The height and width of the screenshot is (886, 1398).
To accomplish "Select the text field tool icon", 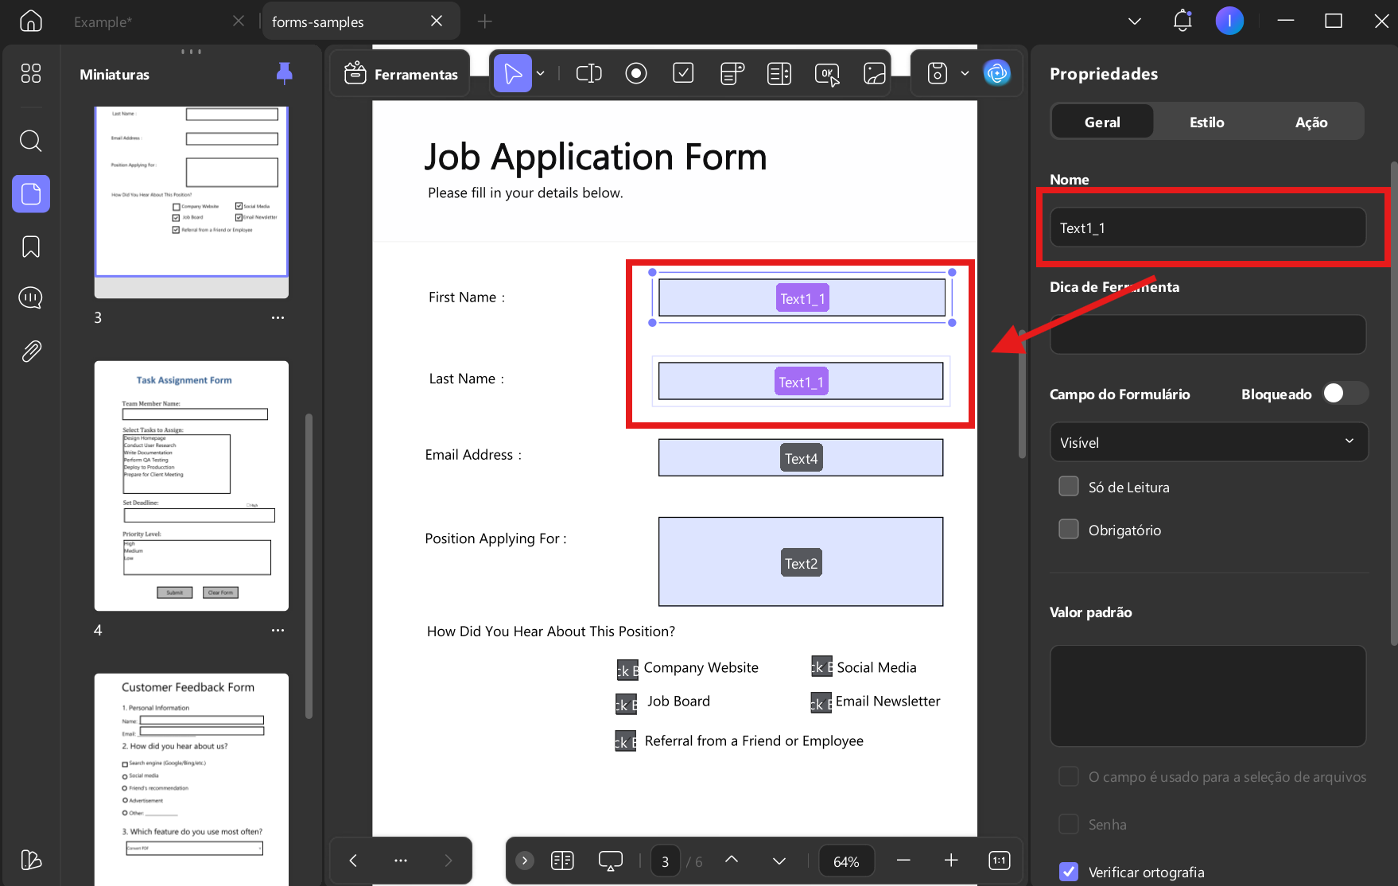I will pyautogui.click(x=588, y=74).
